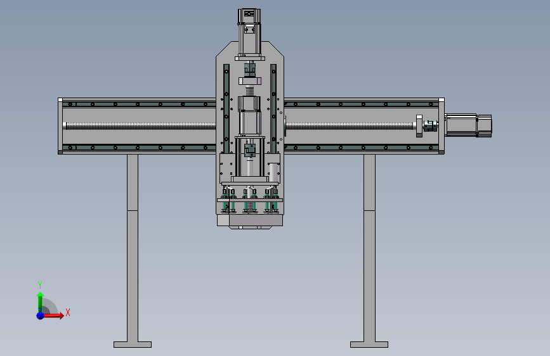Select the left leg's base foot plate
This screenshot has width=550, height=356.
tap(133, 345)
